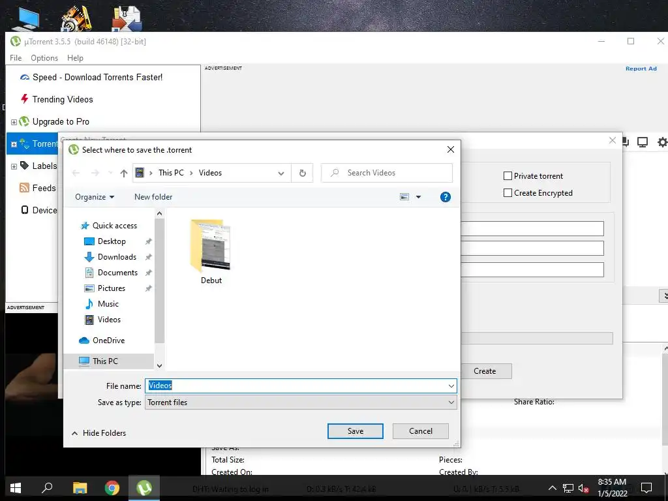The image size is (668, 501).
Task: Open Videos in navigation pane
Action: 109,320
